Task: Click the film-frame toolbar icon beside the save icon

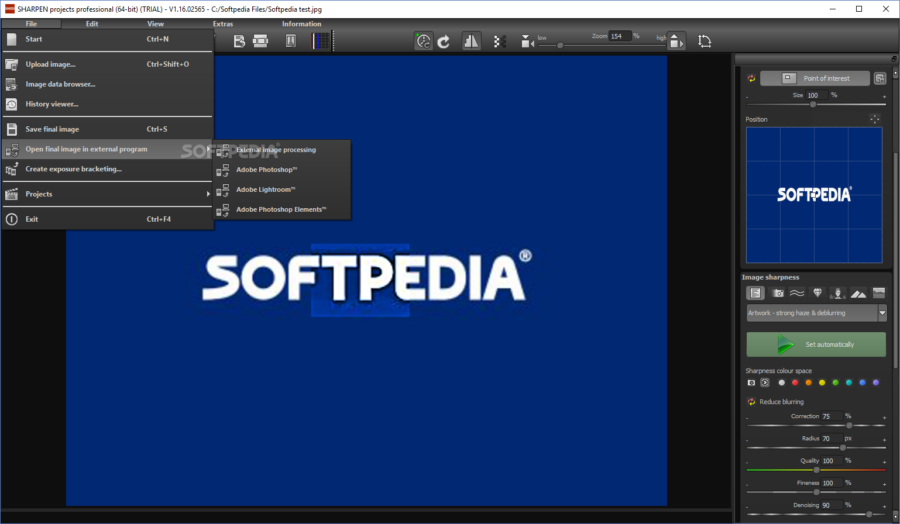Action: (x=260, y=41)
